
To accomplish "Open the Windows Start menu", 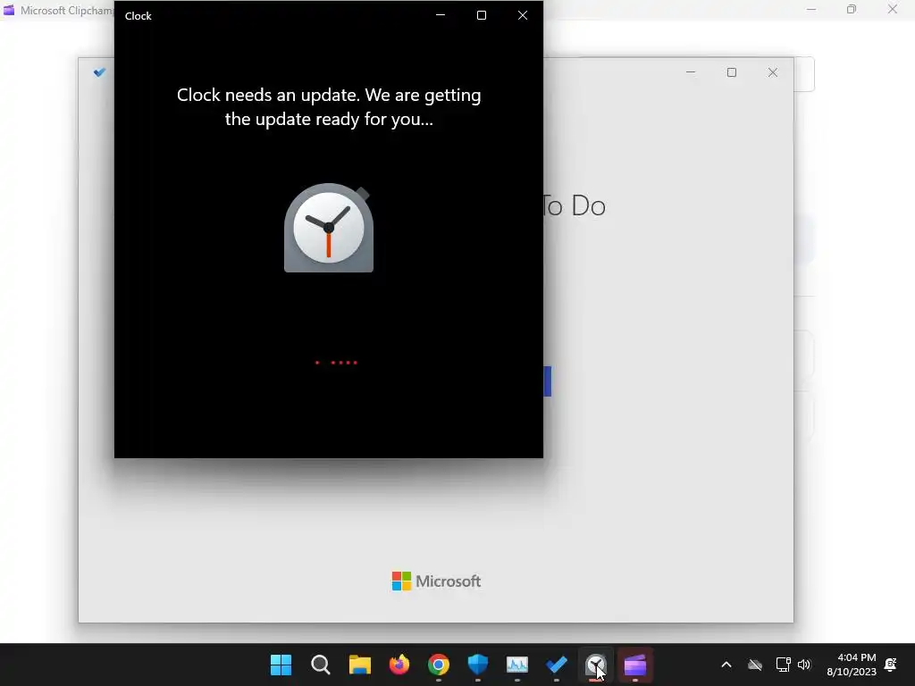I will [281, 665].
